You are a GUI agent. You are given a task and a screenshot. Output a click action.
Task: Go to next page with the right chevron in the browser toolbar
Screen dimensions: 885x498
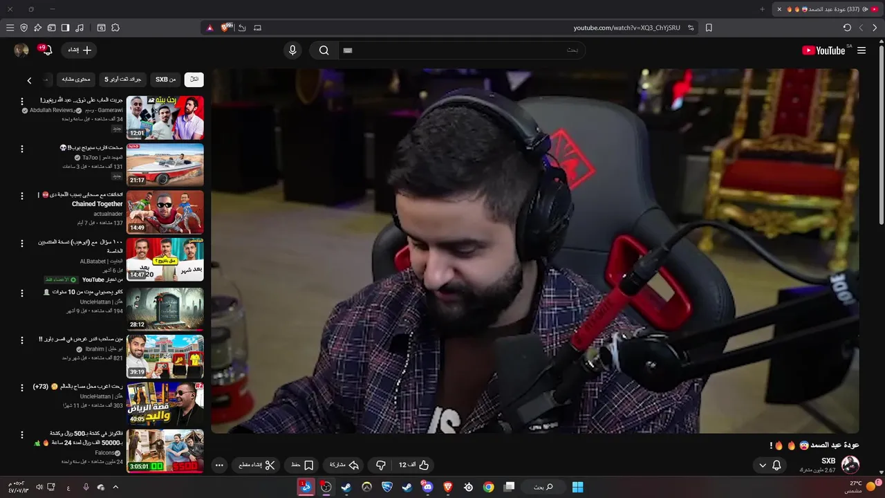coord(875,28)
